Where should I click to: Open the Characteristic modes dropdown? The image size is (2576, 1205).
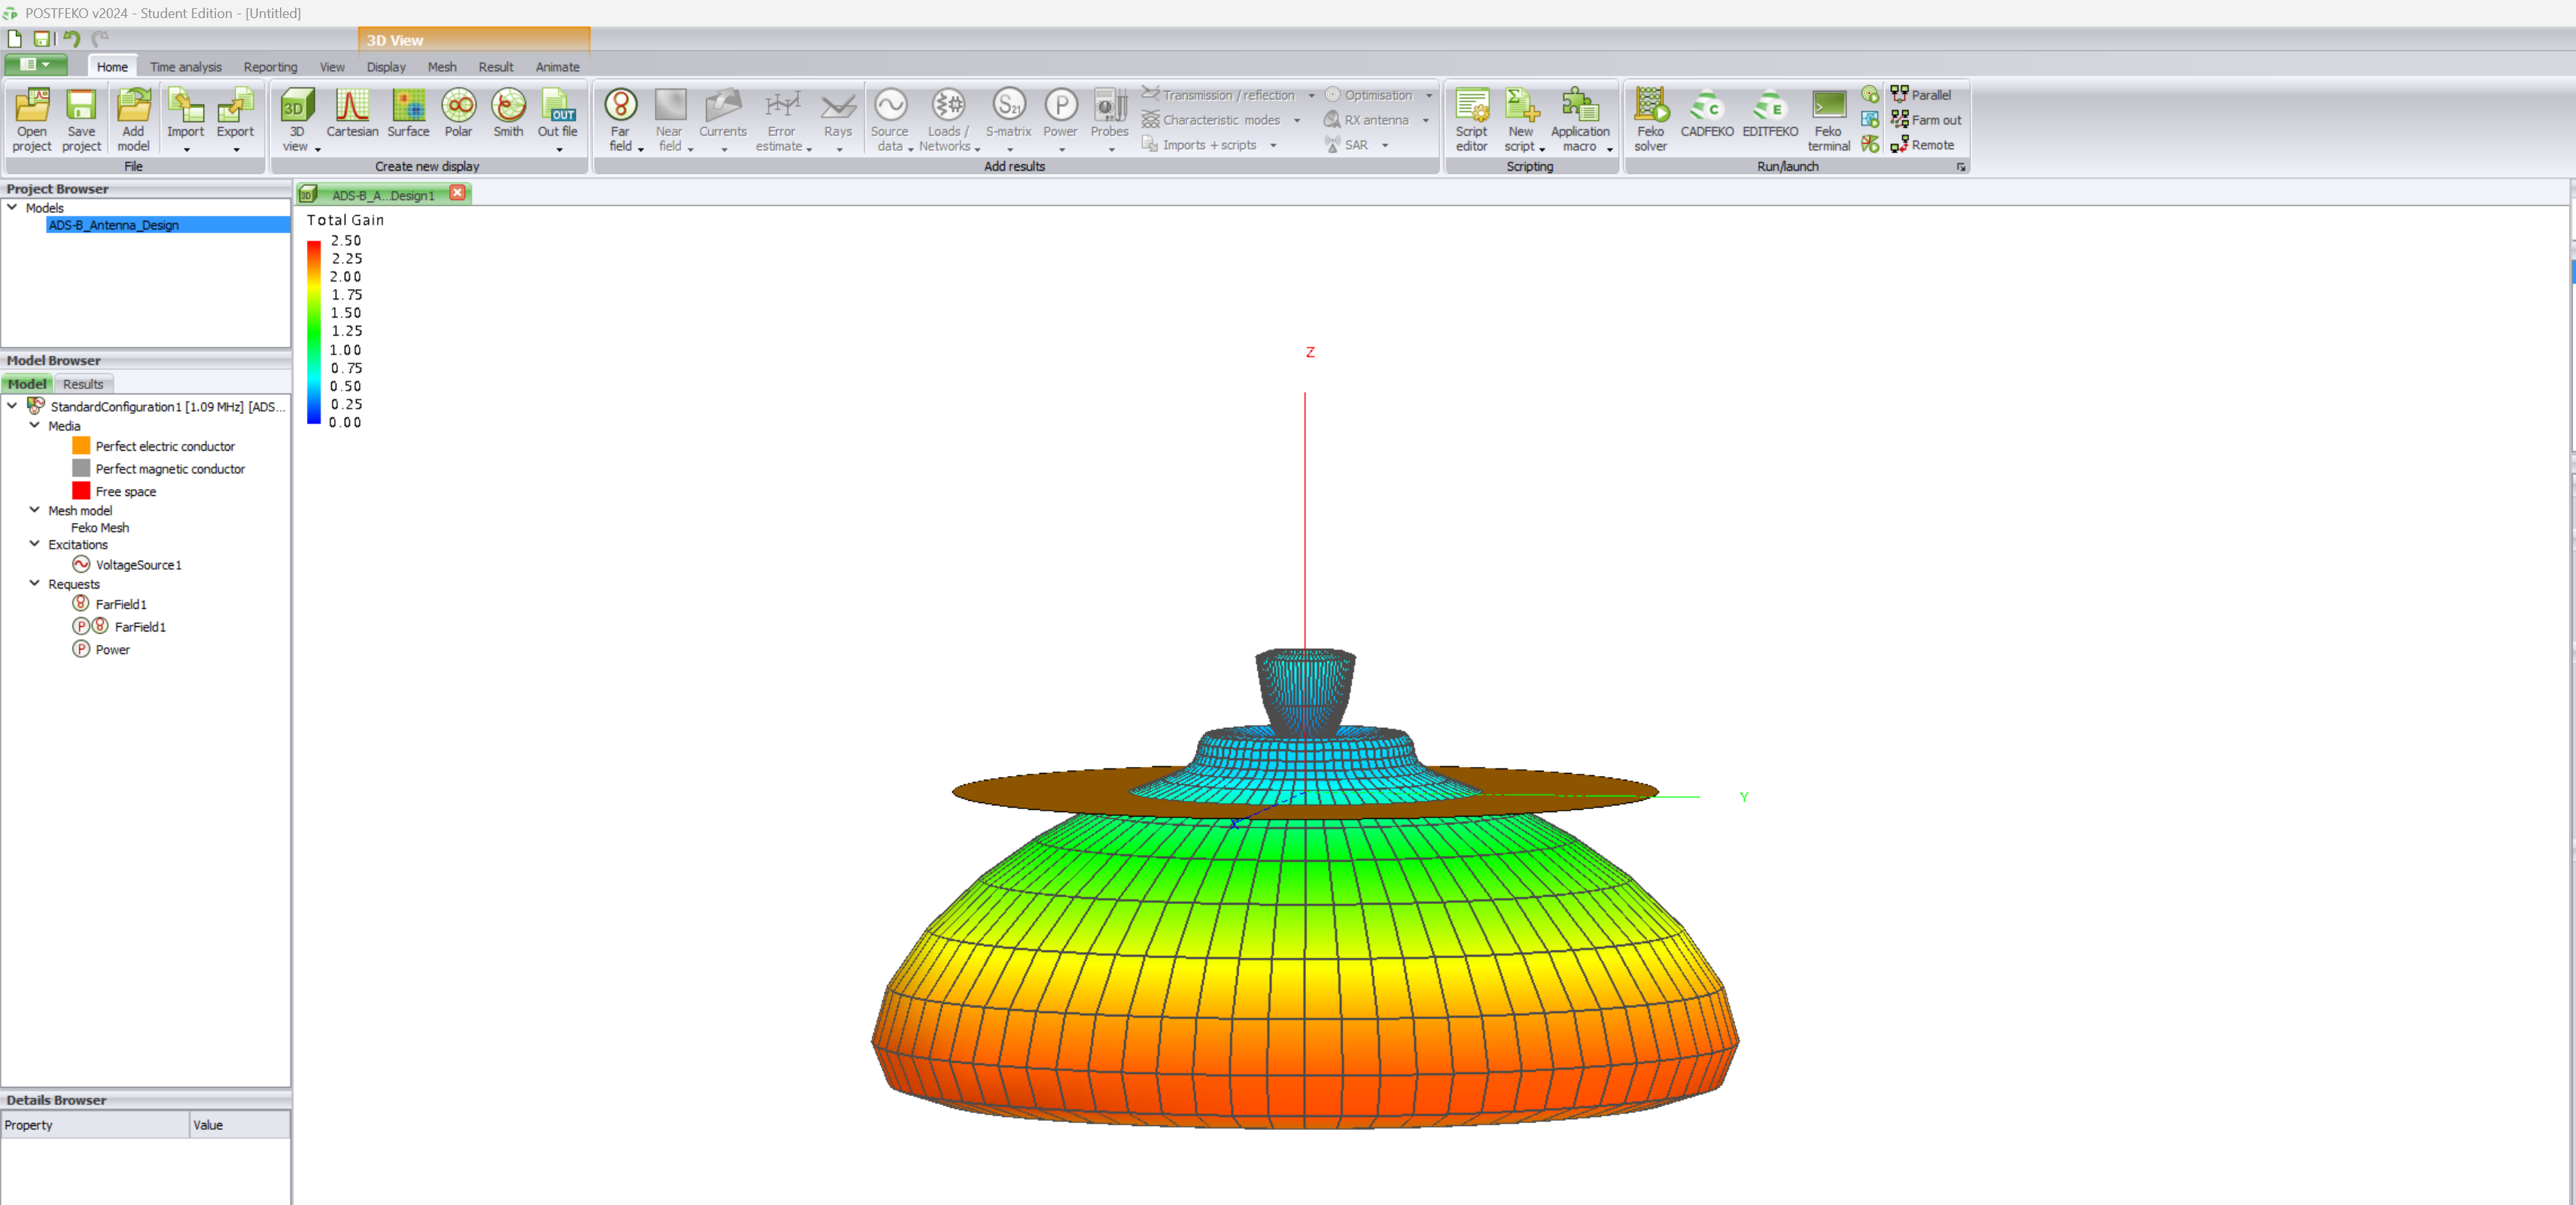click(1297, 121)
